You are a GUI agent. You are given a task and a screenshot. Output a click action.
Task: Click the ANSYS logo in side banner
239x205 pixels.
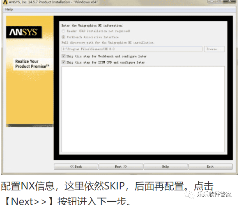(x=24, y=32)
